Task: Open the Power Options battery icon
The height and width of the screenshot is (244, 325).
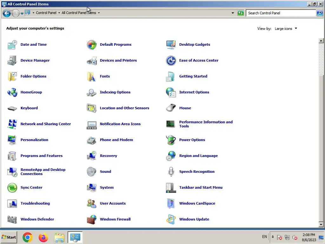Action: 171,140
